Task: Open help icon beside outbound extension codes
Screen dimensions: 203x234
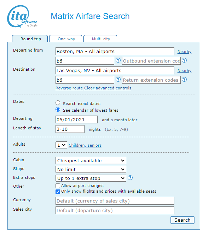Action: (x=184, y=60)
